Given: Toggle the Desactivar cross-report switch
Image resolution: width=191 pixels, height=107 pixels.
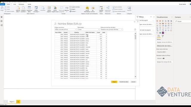Looking at the screenshot, I should 164,52.
